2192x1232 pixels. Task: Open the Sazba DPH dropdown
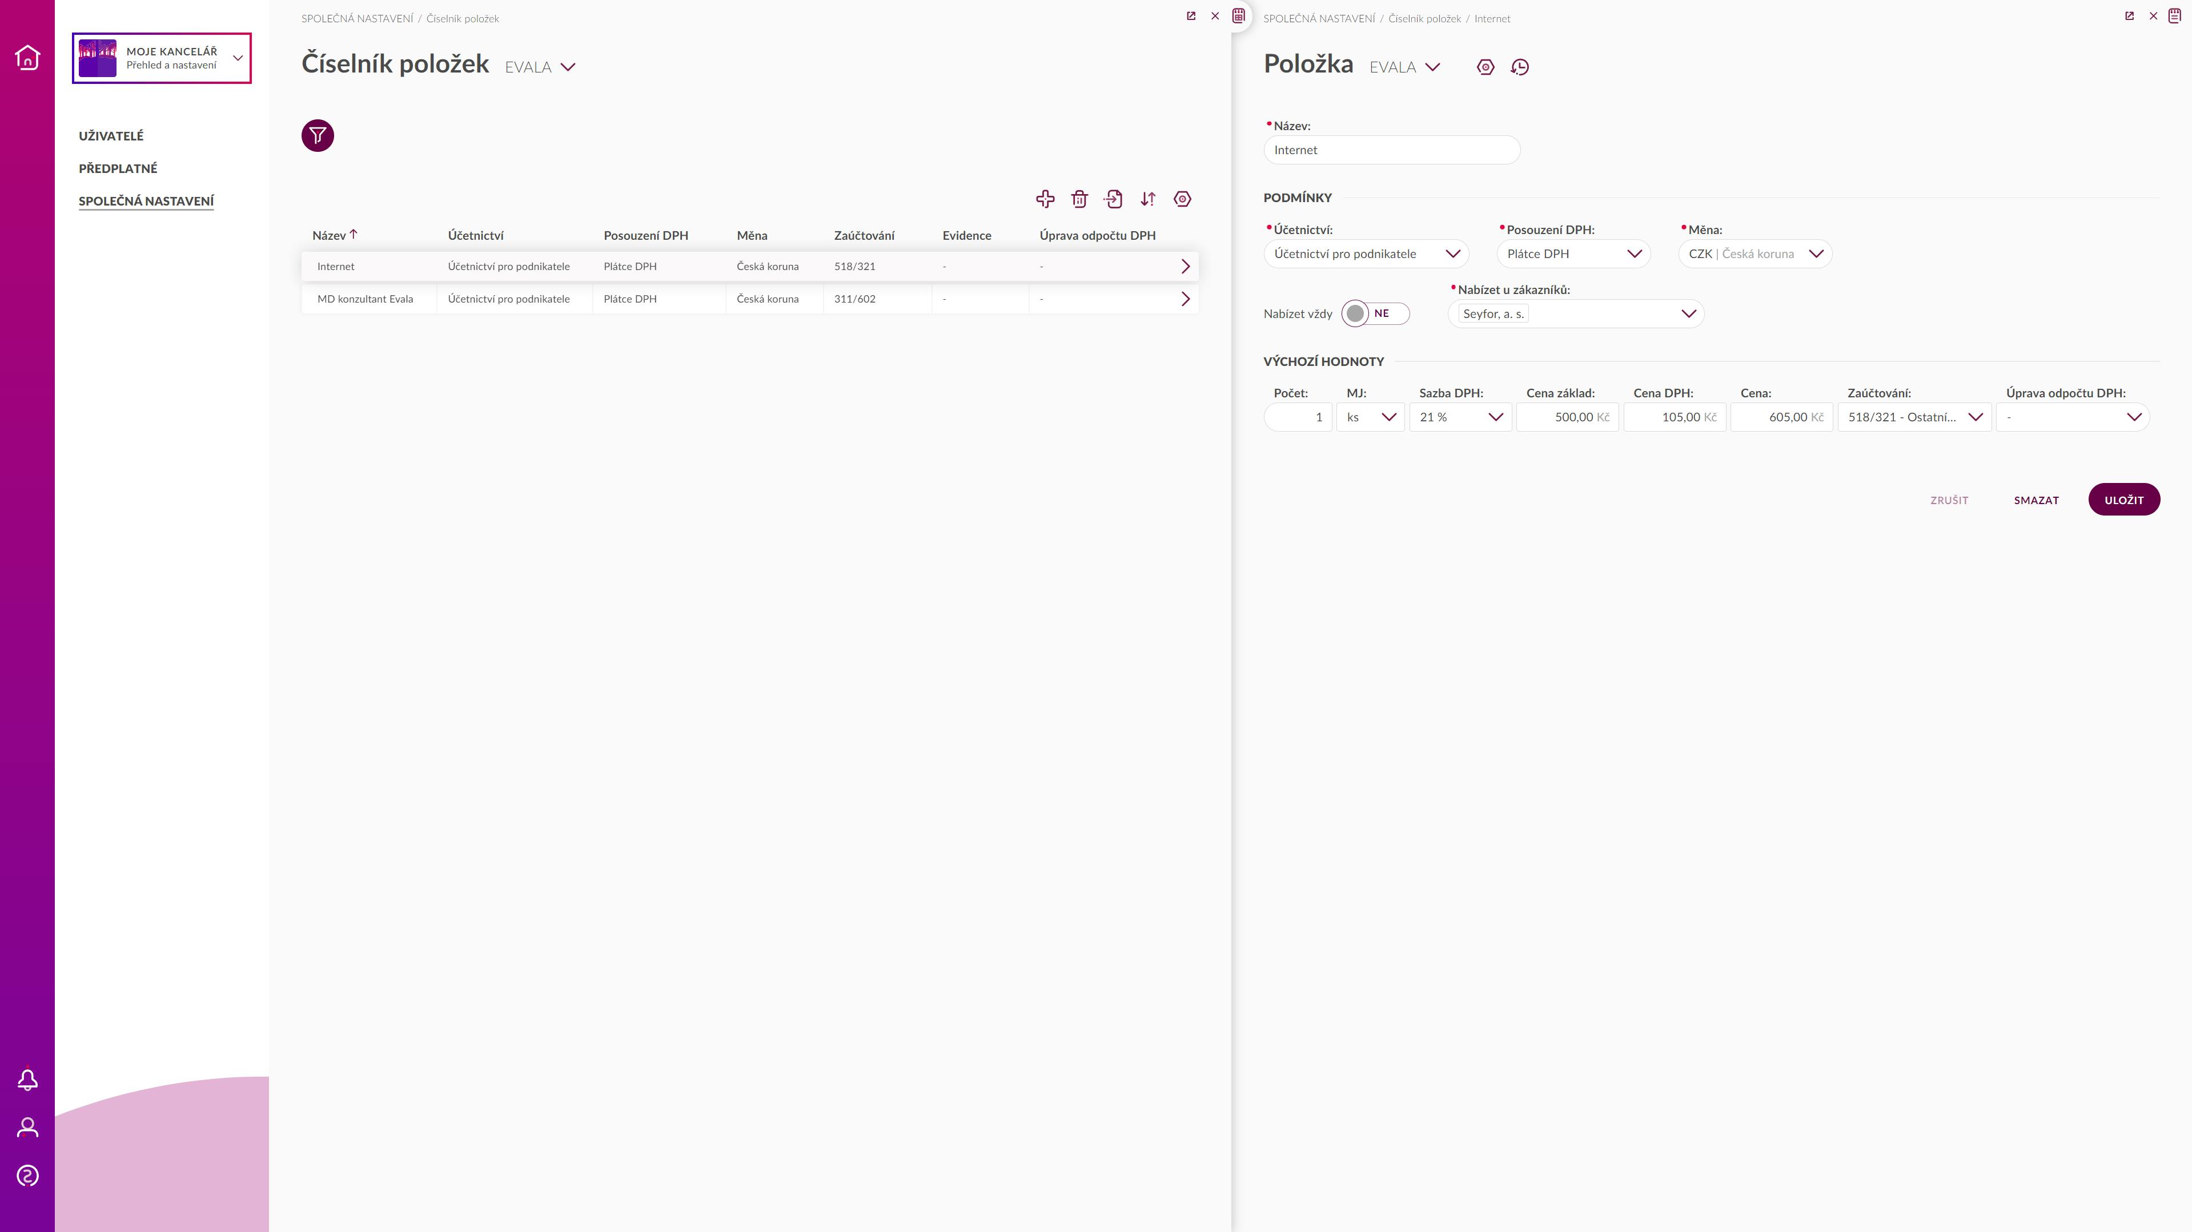point(1461,417)
